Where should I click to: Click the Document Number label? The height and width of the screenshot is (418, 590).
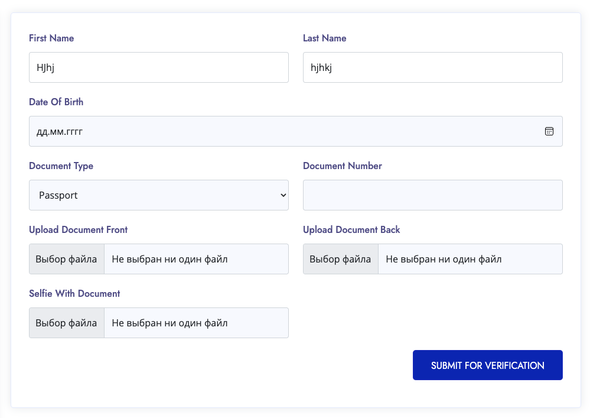click(x=343, y=166)
